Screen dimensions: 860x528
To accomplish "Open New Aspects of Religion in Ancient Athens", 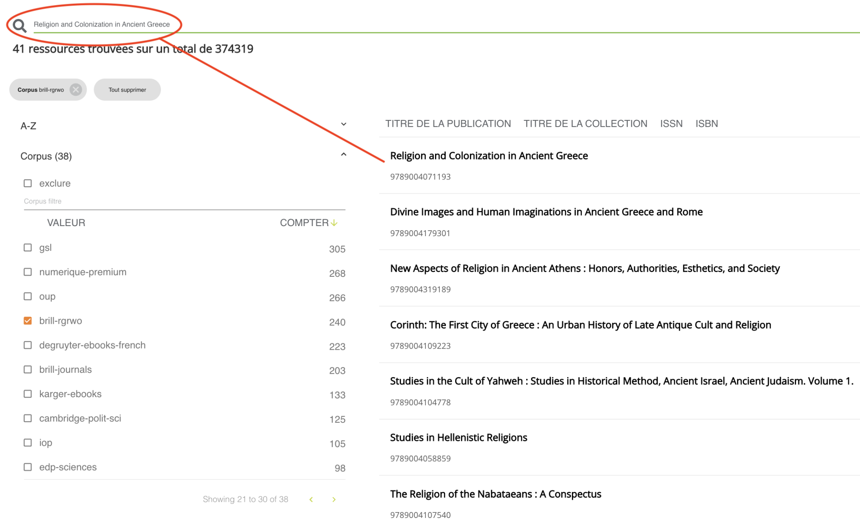I will click(585, 268).
